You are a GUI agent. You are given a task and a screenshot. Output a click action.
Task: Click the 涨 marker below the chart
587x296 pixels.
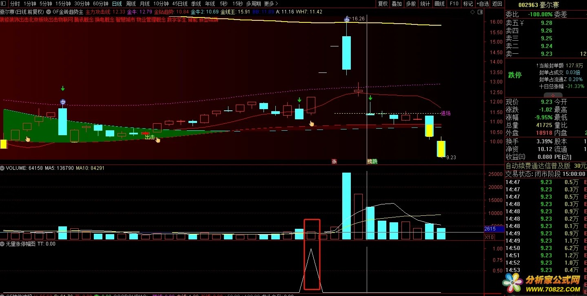pos(334,161)
